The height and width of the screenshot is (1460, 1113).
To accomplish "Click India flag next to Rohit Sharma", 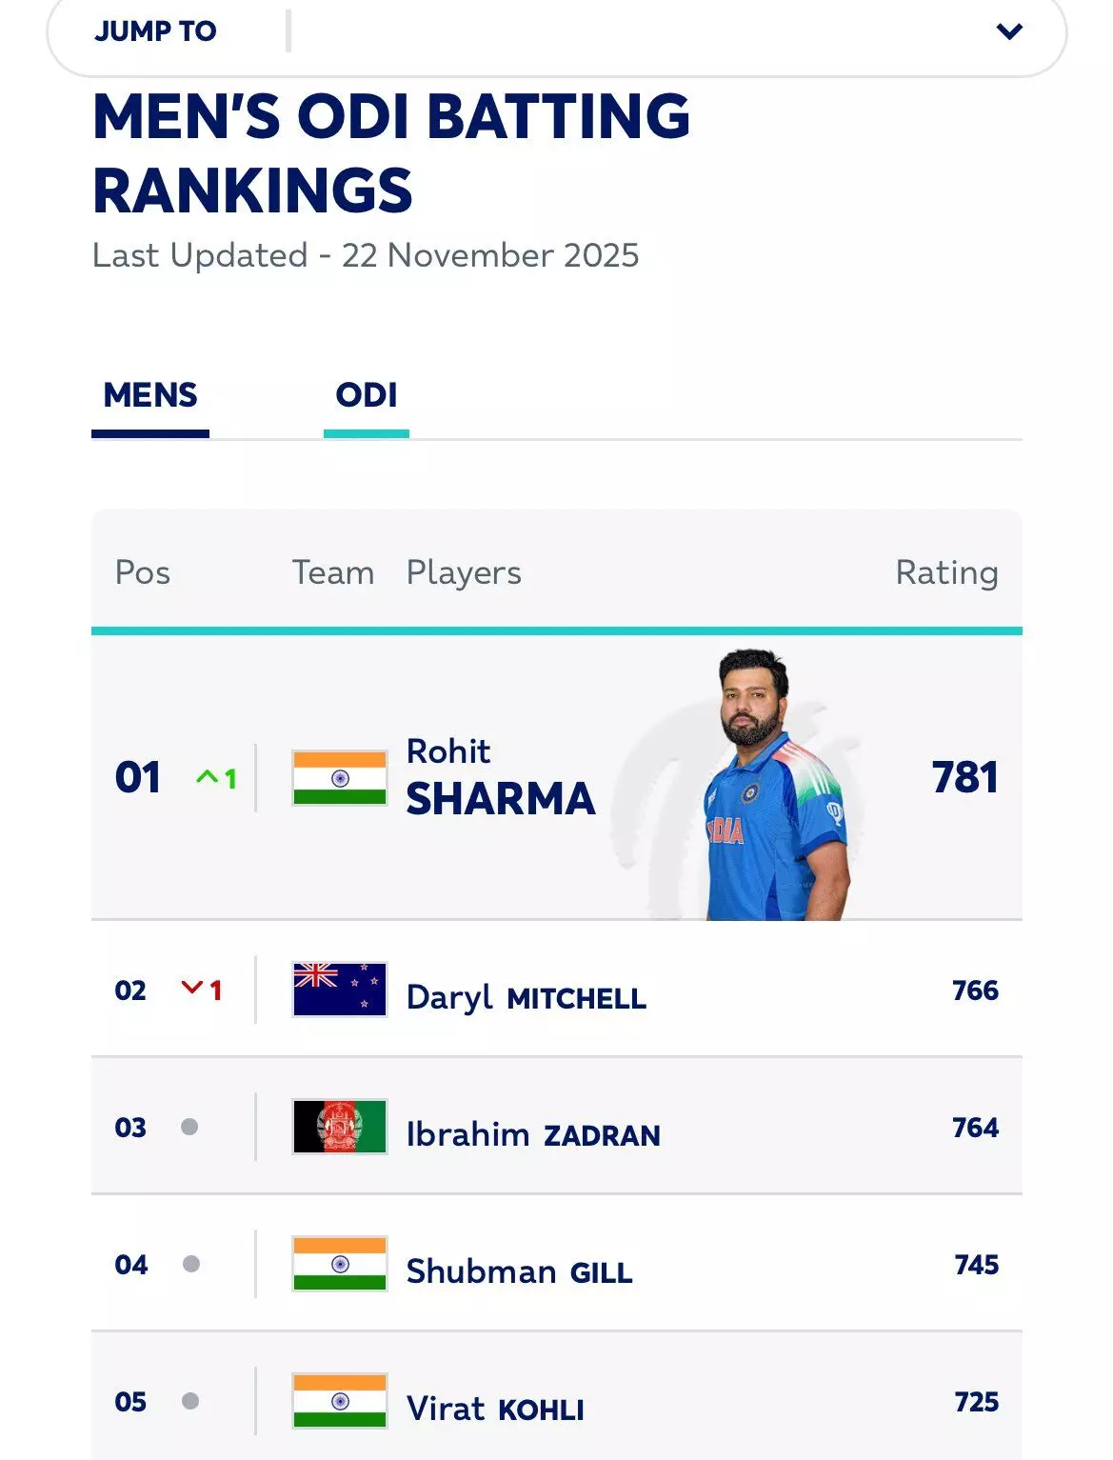I will tap(339, 778).
